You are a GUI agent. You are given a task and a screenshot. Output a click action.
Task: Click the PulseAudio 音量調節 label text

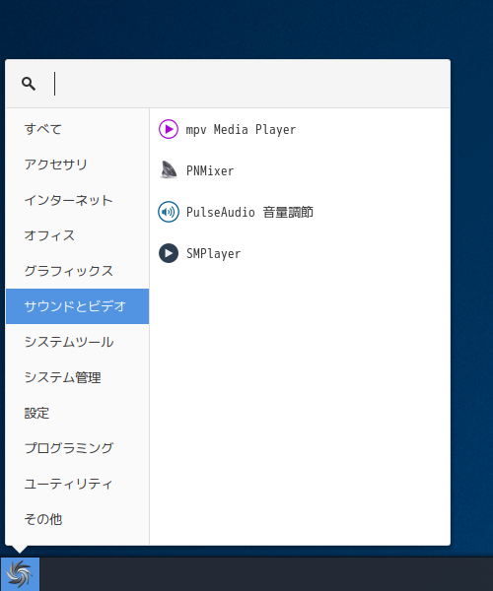(x=249, y=212)
